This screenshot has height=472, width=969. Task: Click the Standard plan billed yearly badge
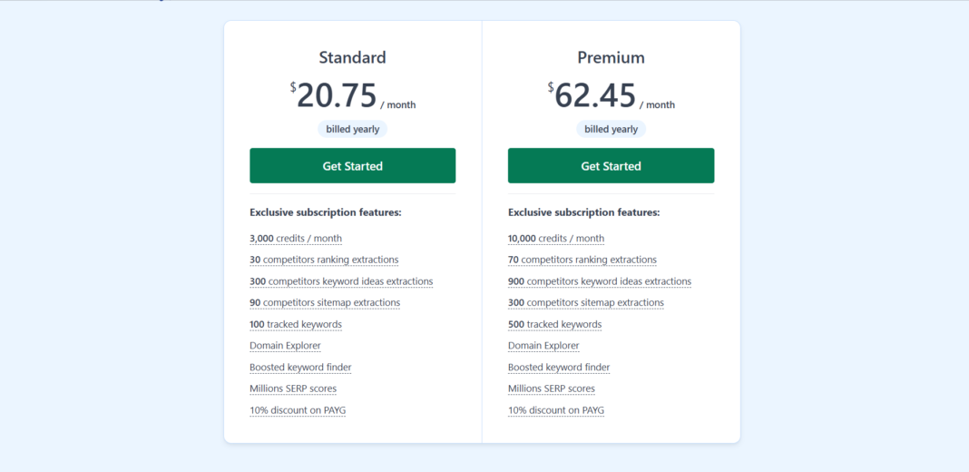point(352,129)
